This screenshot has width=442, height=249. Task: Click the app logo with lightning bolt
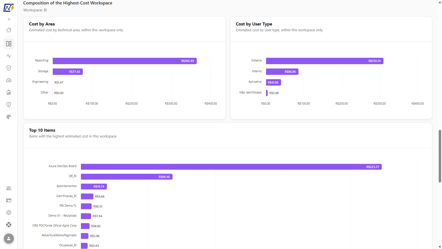[9, 7]
